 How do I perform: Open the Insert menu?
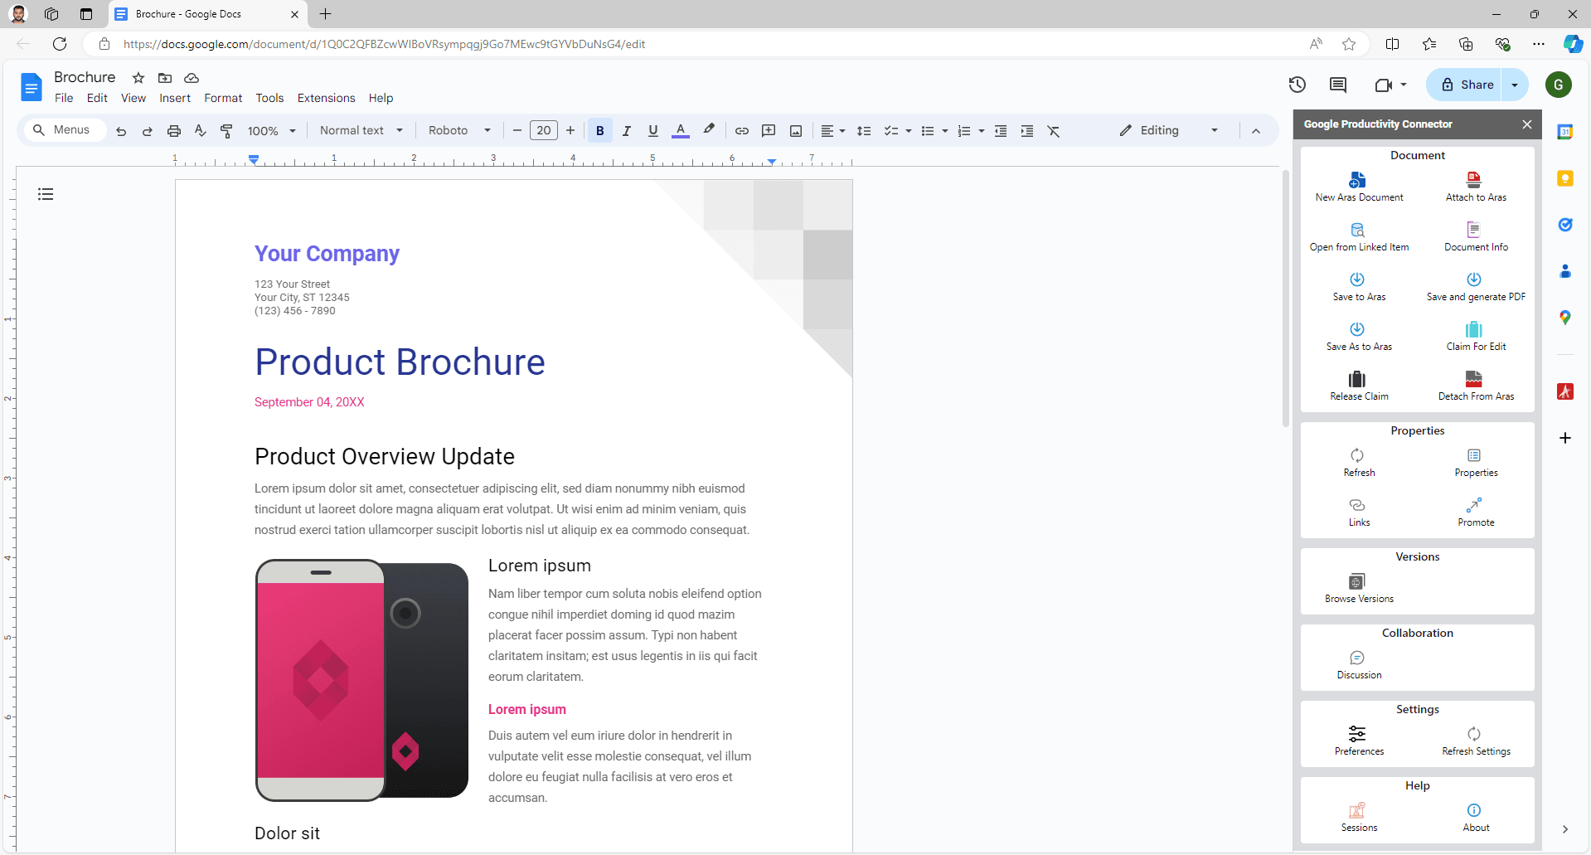(x=175, y=98)
